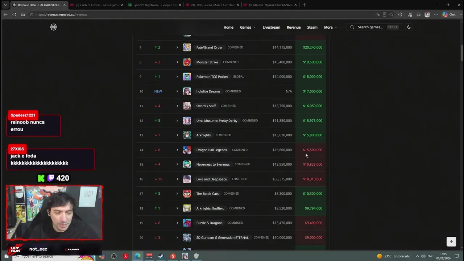
Task: Open the Sword x Staff game icon
Action: [x=187, y=106]
